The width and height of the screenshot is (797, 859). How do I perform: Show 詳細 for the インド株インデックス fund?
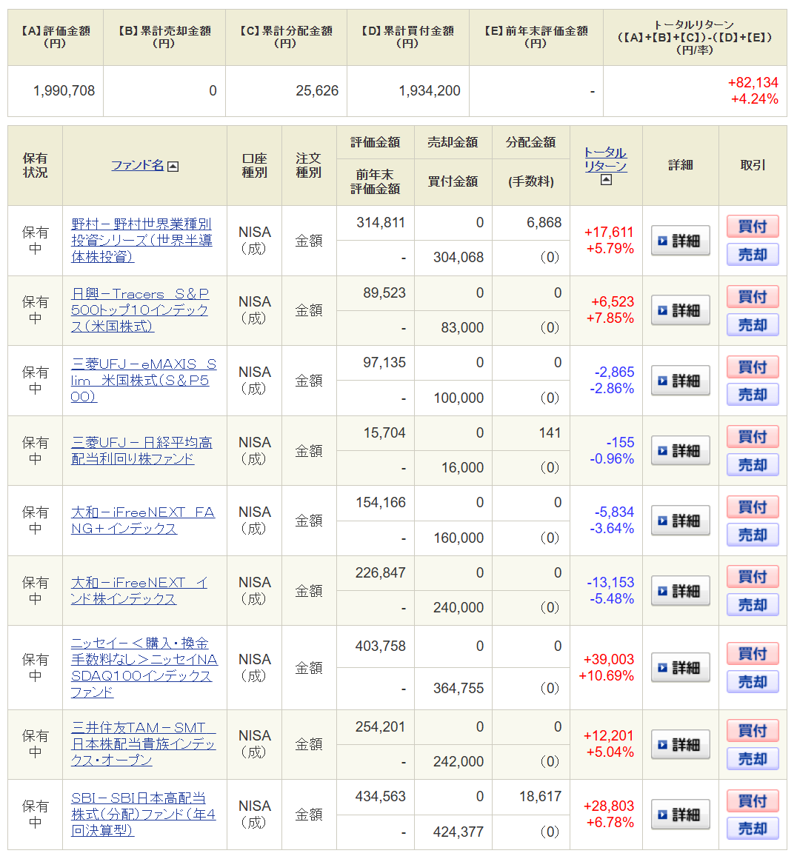pyautogui.click(x=680, y=591)
